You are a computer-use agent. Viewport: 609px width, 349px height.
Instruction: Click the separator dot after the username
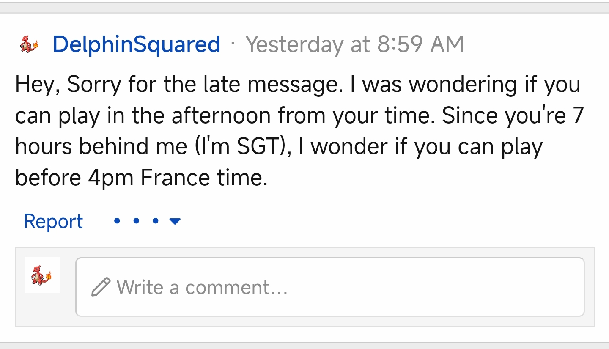tap(233, 44)
